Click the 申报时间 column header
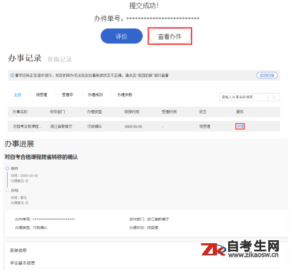 (132, 112)
